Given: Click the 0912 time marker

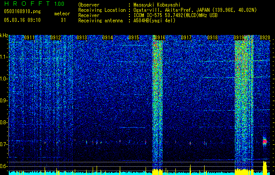Looking at the screenshot, I should tap(56, 37).
